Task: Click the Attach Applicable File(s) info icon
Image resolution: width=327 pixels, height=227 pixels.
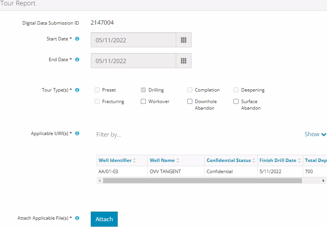Action: tap(77, 218)
